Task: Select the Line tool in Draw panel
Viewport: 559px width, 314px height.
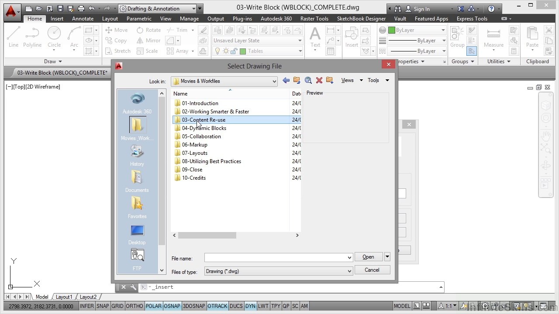Action: (x=13, y=37)
